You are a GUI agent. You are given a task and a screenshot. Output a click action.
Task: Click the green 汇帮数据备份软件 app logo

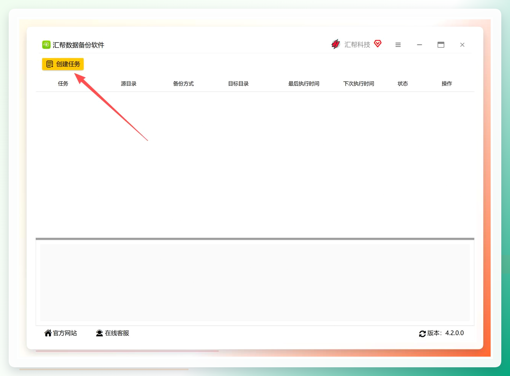pos(46,45)
